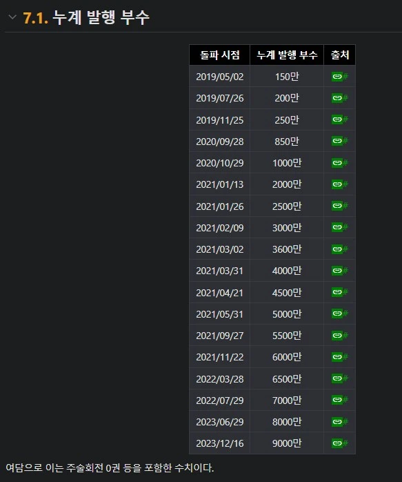402x482 pixels.
Task: Select the date cell 2019/07/26
Action: tap(220, 98)
